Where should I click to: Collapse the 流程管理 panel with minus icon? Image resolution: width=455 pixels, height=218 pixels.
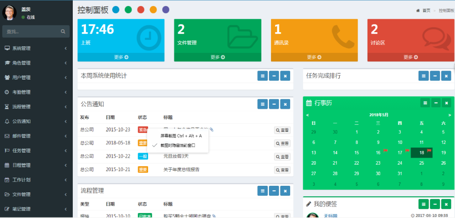(274, 191)
